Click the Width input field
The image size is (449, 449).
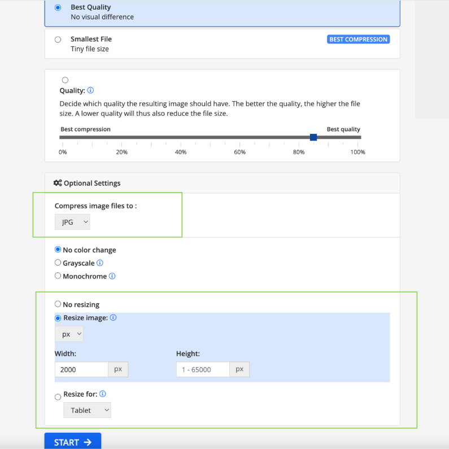(81, 369)
